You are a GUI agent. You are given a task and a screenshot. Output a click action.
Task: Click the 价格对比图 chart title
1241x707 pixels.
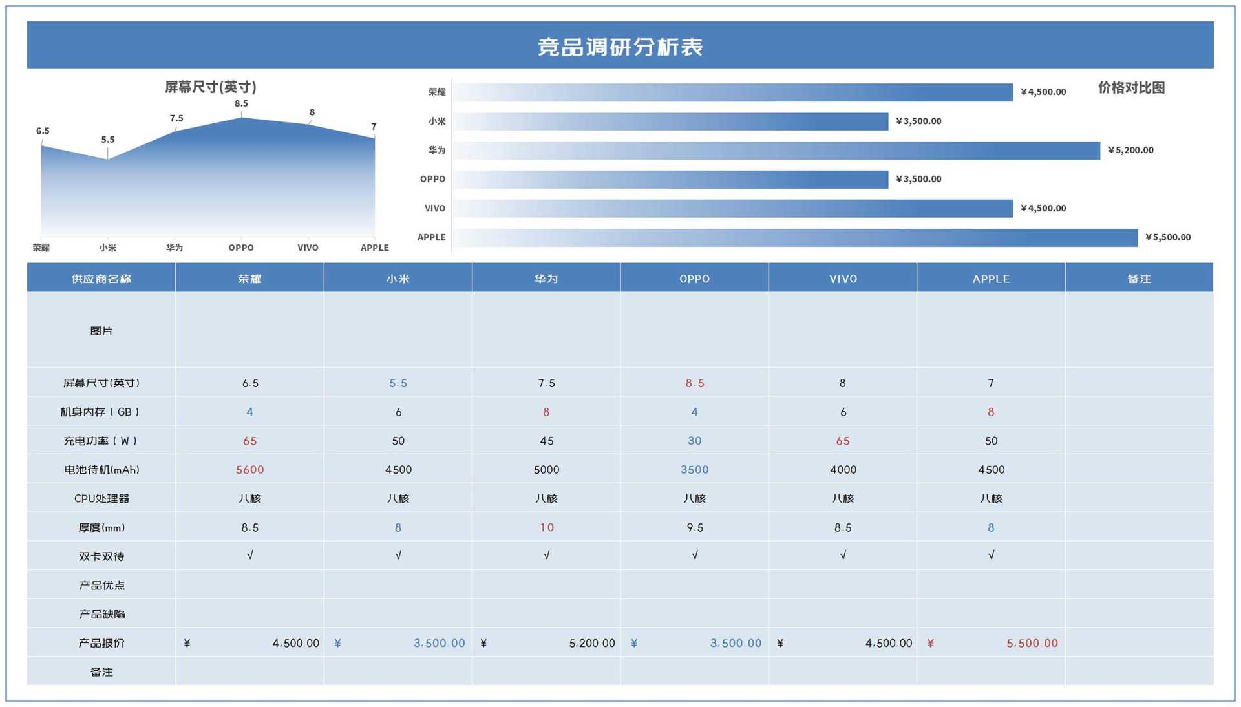(1130, 88)
